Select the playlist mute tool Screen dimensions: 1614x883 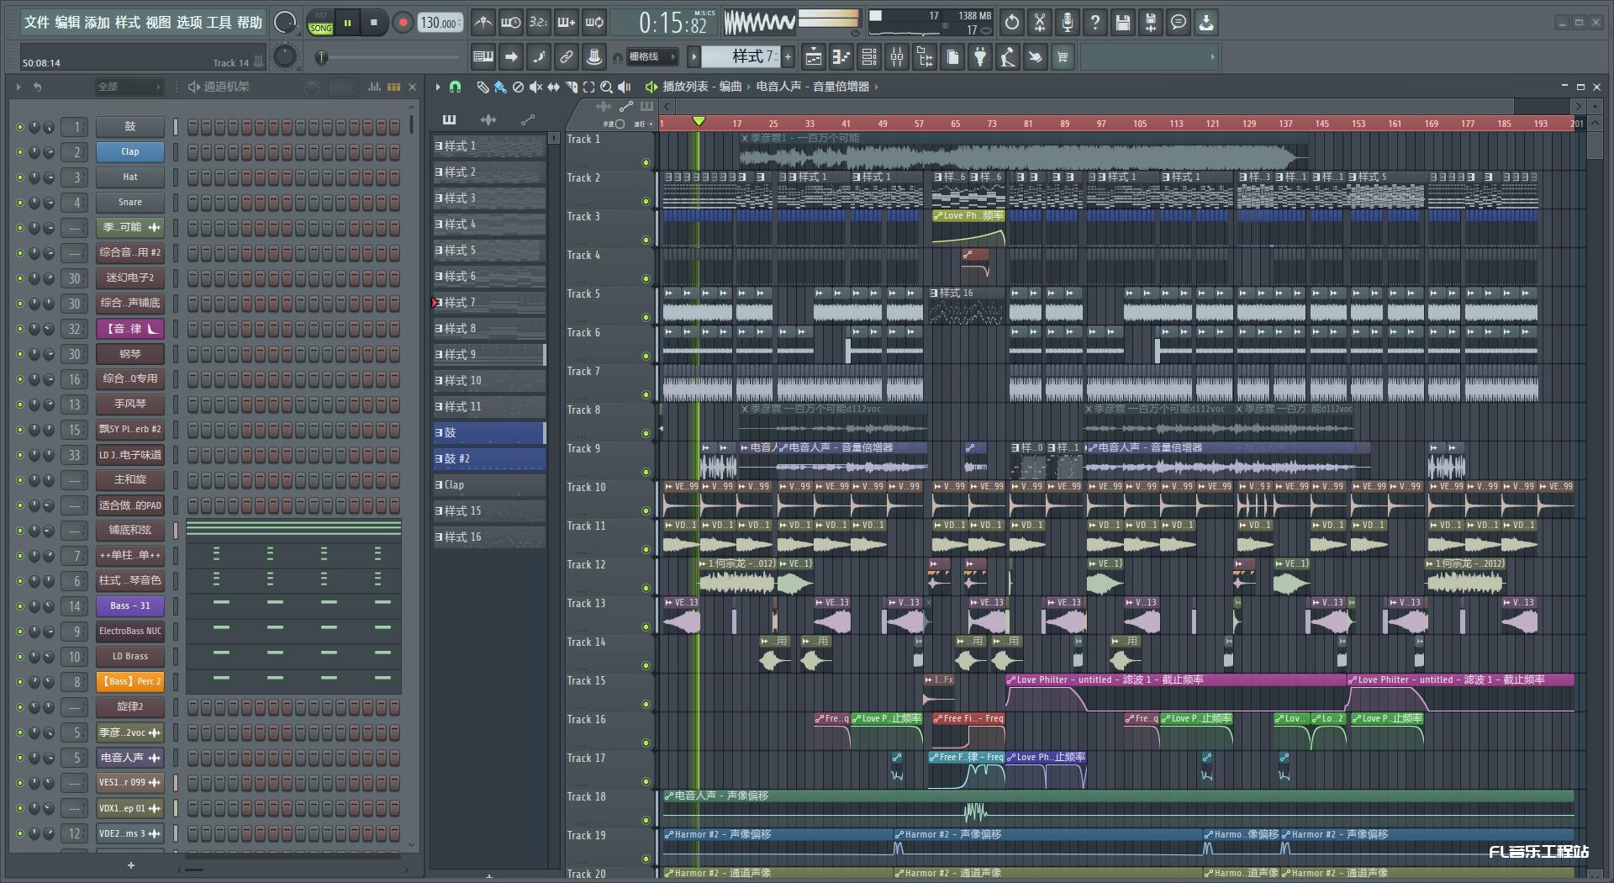coord(535,87)
